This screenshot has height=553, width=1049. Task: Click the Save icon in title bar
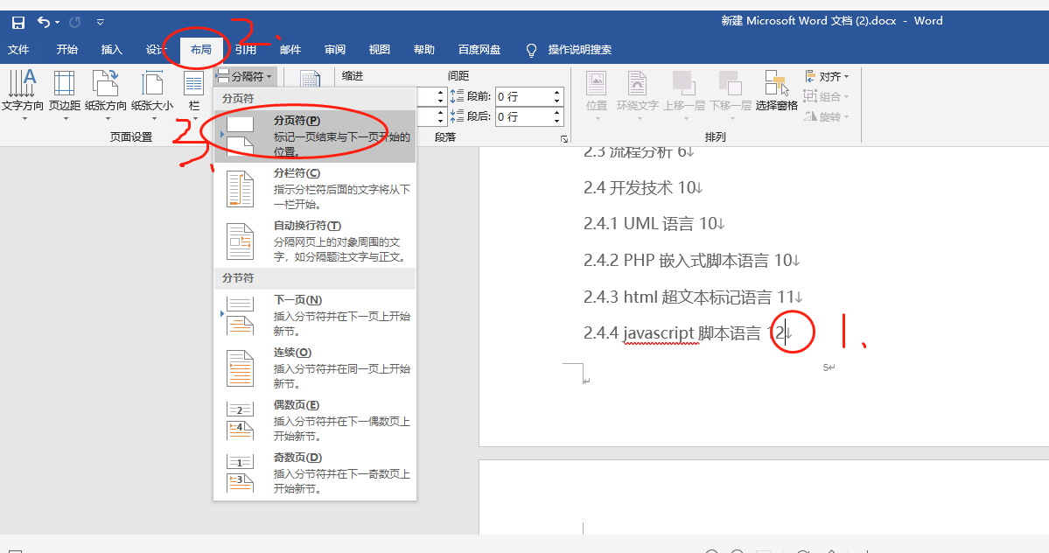18,22
